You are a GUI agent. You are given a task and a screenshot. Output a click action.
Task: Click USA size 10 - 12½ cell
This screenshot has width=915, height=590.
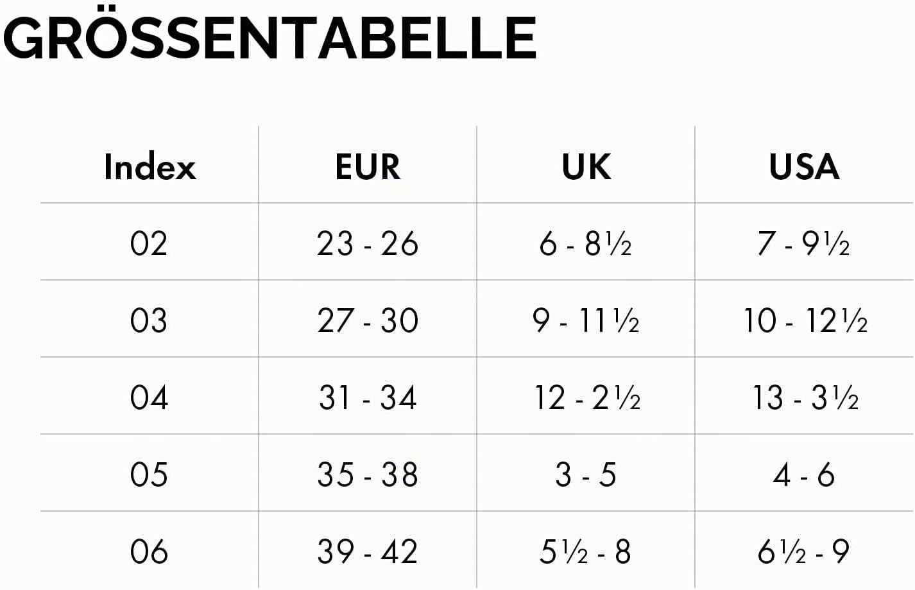pyautogui.click(x=805, y=320)
